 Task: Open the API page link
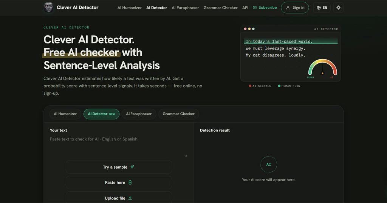(245, 8)
